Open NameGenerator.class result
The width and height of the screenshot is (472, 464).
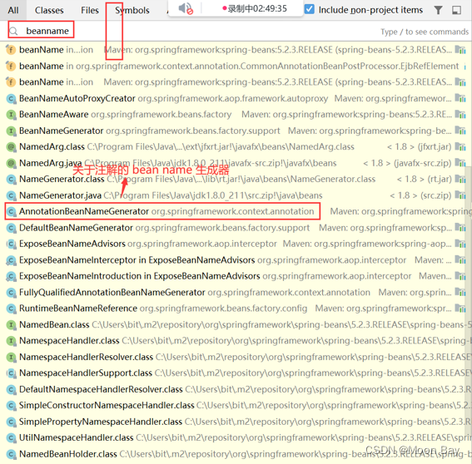click(236, 180)
